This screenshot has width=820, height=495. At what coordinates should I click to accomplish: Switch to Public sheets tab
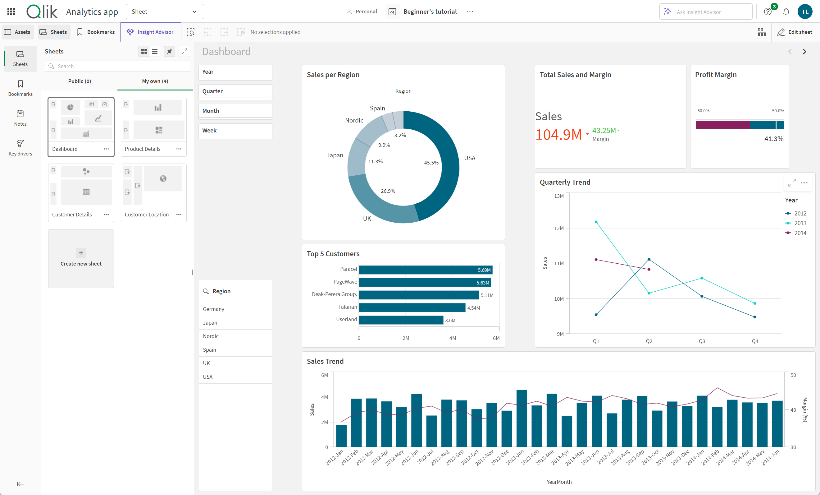tap(80, 81)
